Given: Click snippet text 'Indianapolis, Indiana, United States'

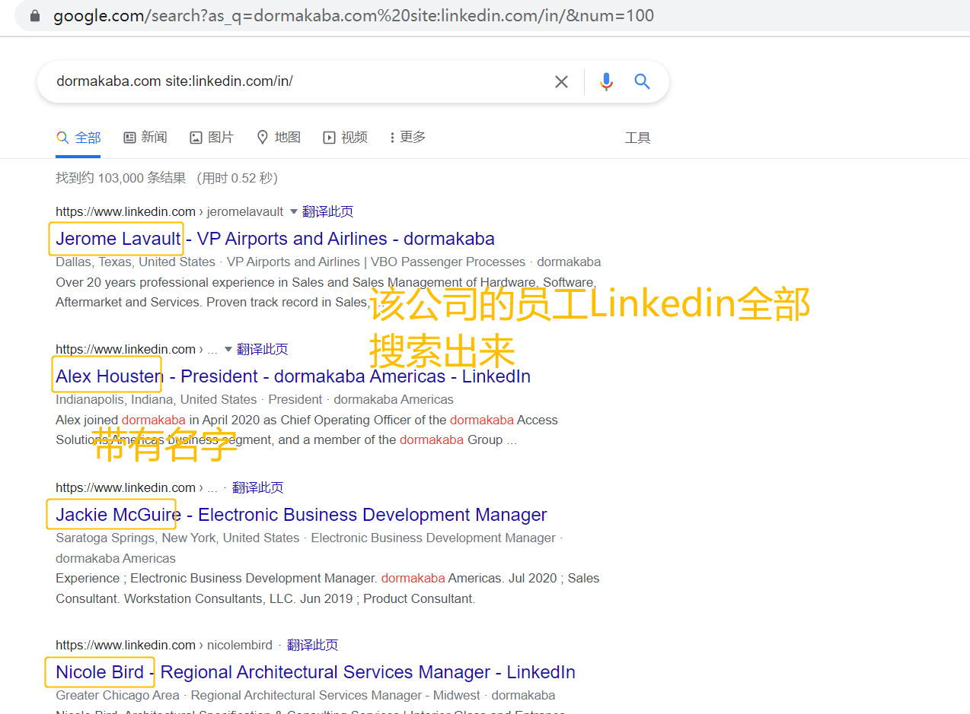Looking at the screenshot, I should 156,399.
